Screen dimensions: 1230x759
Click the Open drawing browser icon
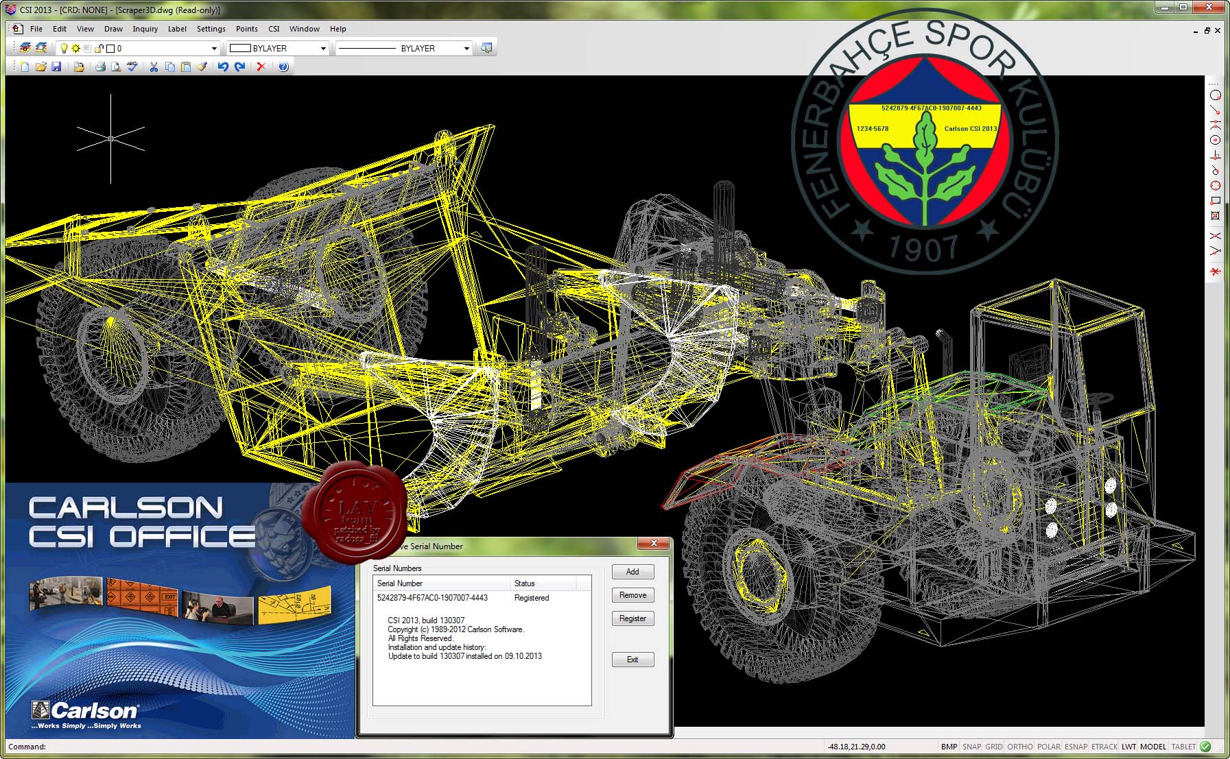coord(78,67)
